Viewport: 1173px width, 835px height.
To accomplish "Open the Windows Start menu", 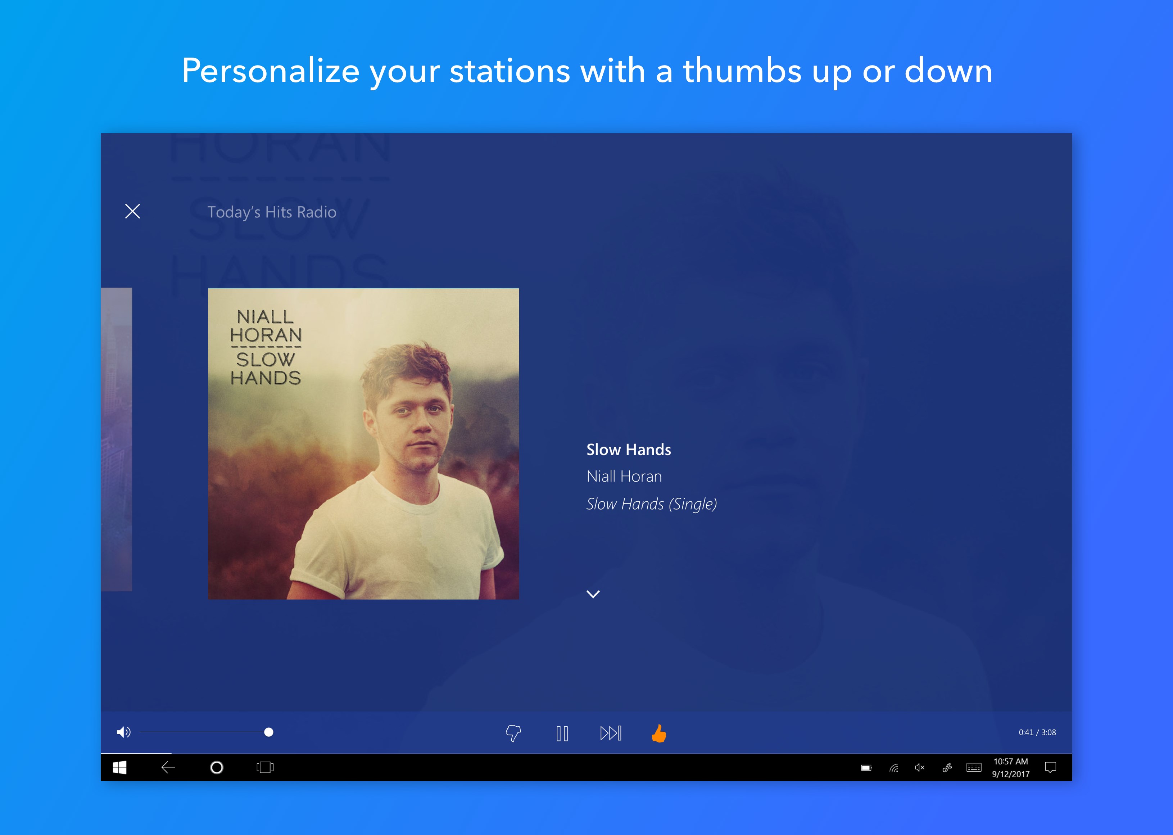I will click(x=120, y=768).
